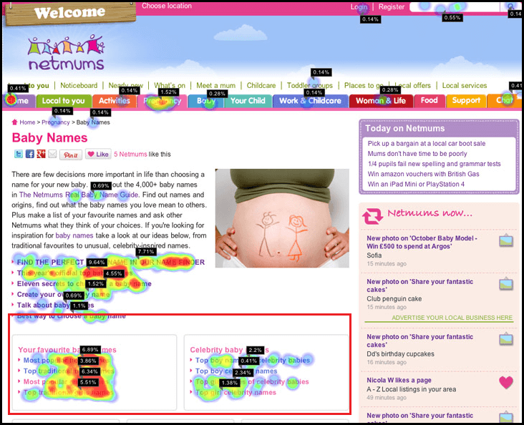
Task: Click photo icon next to Dd's birthday cupcakes
Action: (x=506, y=339)
